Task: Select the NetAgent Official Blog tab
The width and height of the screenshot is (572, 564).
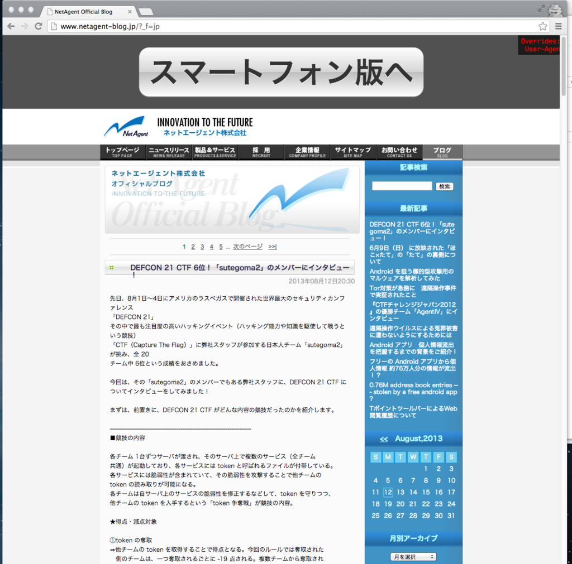Action: click(87, 12)
